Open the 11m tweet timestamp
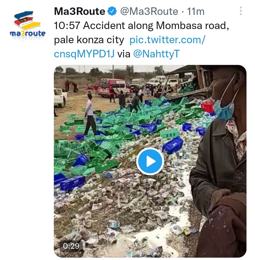This screenshot has width=255, height=260. click(195, 11)
